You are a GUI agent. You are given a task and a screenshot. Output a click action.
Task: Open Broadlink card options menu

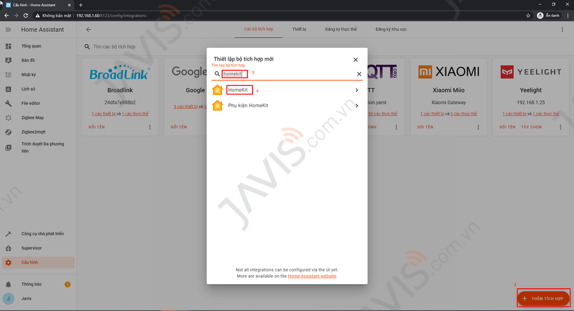[150, 127]
